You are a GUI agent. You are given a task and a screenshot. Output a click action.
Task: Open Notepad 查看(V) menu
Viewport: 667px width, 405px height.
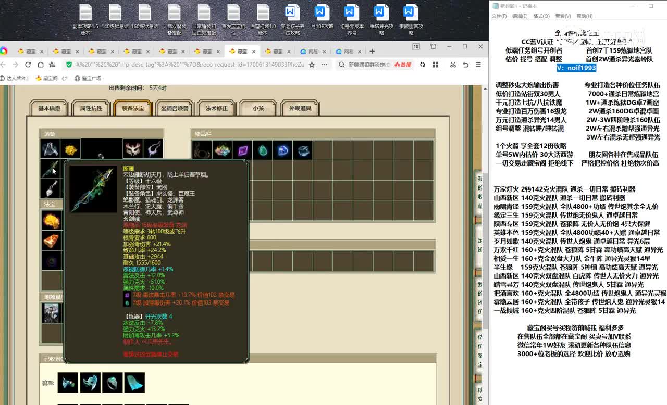tap(563, 16)
